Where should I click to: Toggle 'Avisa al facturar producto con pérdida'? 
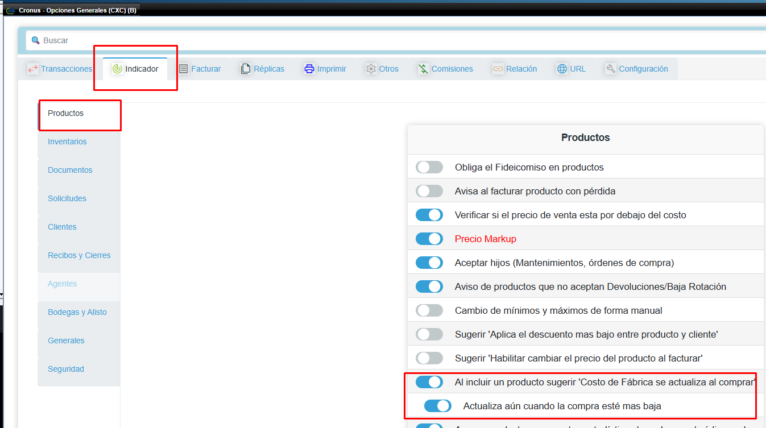pyautogui.click(x=429, y=191)
